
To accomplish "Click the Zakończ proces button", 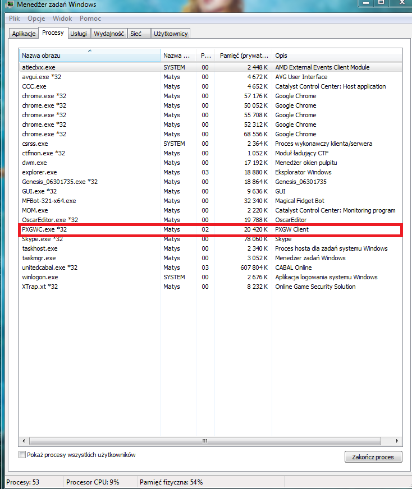I will pyautogui.click(x=373, y=457).
